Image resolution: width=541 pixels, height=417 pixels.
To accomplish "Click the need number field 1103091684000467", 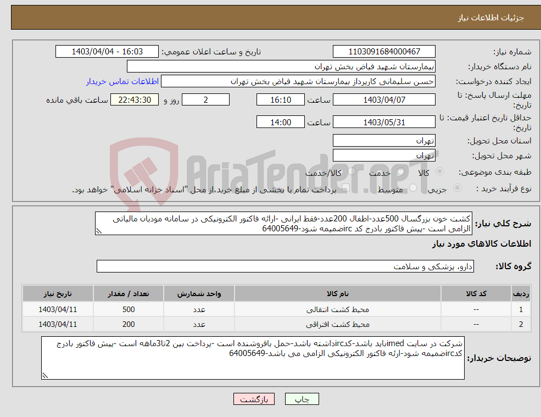I will tap(384, 52).
